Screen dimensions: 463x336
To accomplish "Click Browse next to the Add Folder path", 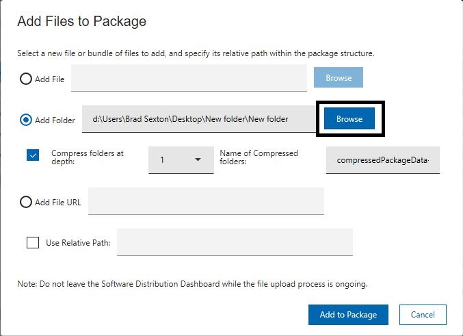I will [x=349, y=118].
